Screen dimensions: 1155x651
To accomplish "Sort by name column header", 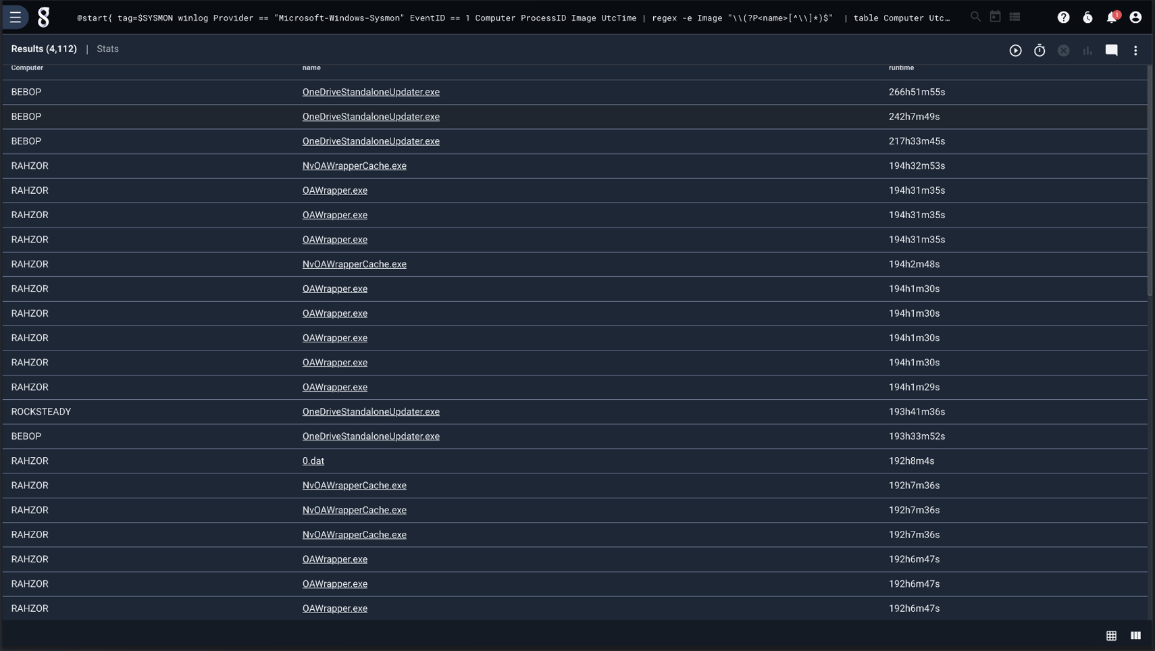I will [x=311, y=68].
